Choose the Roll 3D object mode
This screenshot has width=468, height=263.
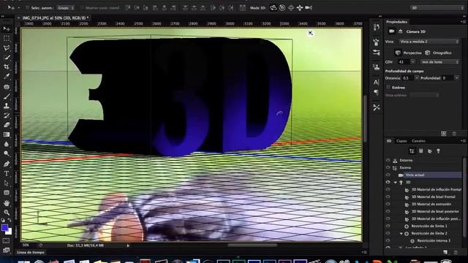tap(282, 8)
